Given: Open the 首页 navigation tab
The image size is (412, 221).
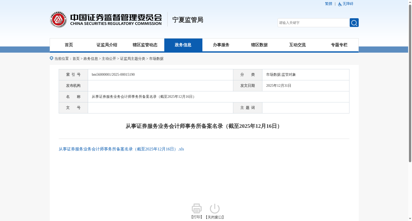Looking at the screenshot, I should (69, 45).
